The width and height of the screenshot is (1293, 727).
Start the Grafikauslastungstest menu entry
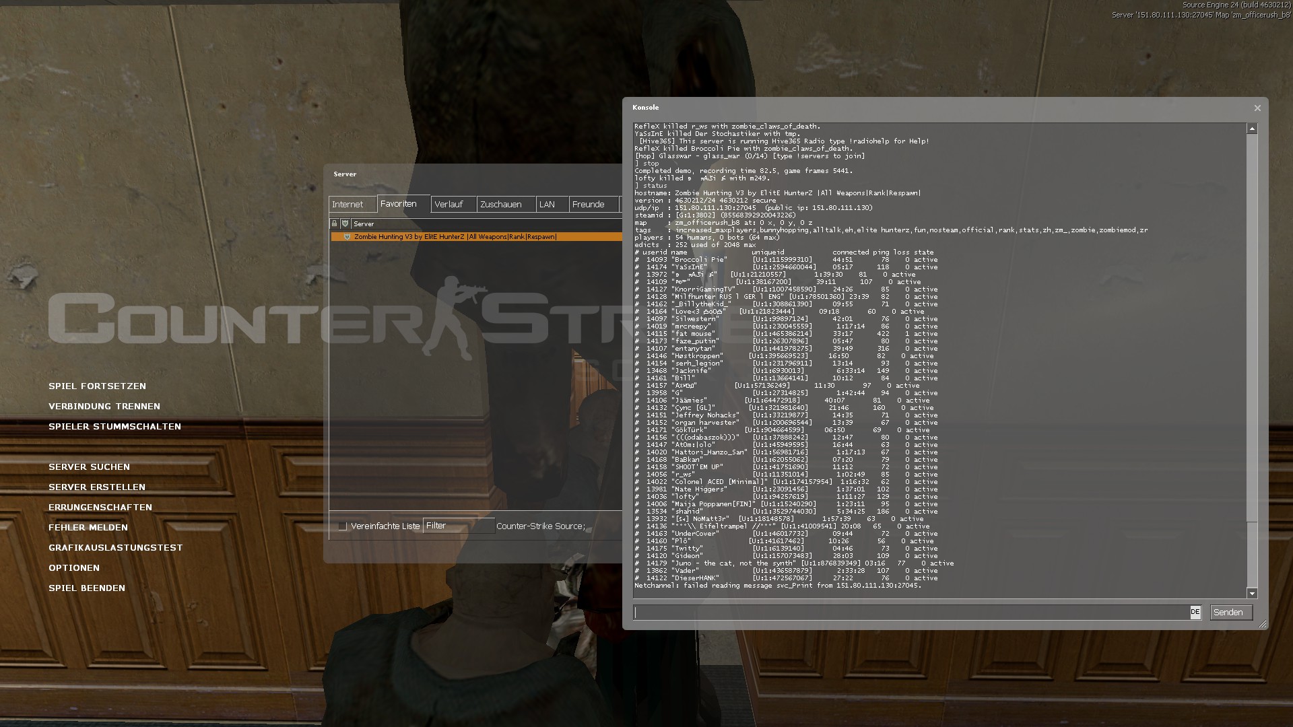pyautogui.click(x=116, y=548)
